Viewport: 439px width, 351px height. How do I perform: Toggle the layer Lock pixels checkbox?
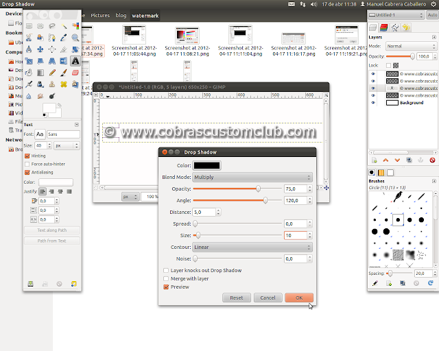(388, 65)
